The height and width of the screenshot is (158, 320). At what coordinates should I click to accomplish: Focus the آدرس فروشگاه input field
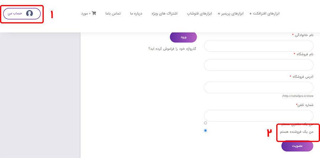click(258, 88)
